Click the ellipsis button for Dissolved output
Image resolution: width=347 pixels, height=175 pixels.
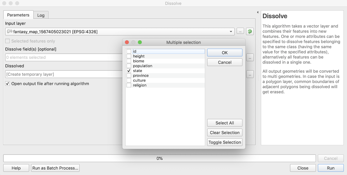click(x=250, y=74)
